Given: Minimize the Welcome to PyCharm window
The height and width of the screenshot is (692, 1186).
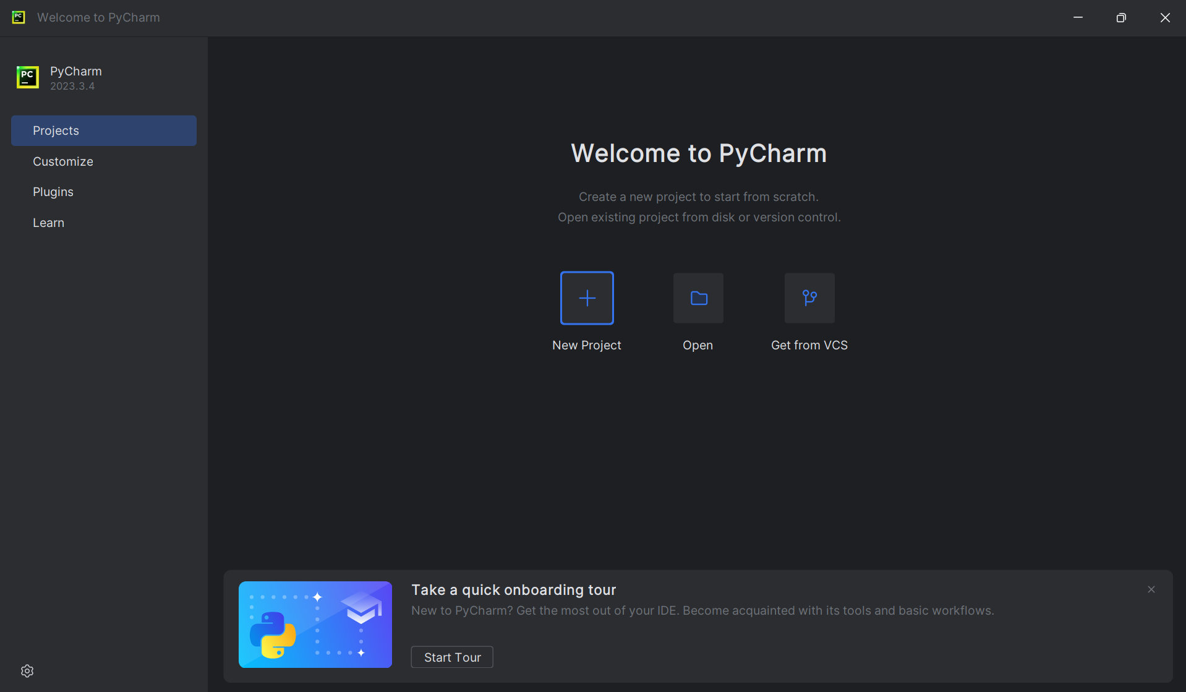Looking at the screenshot, I should point(1078,17).
